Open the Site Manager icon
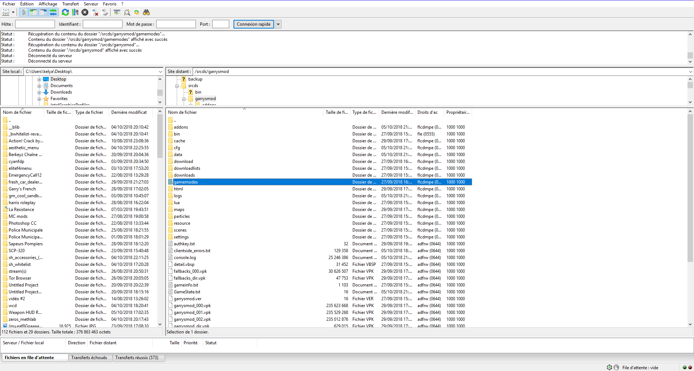The height and width of the screenshot is (371, 694). 6,12
